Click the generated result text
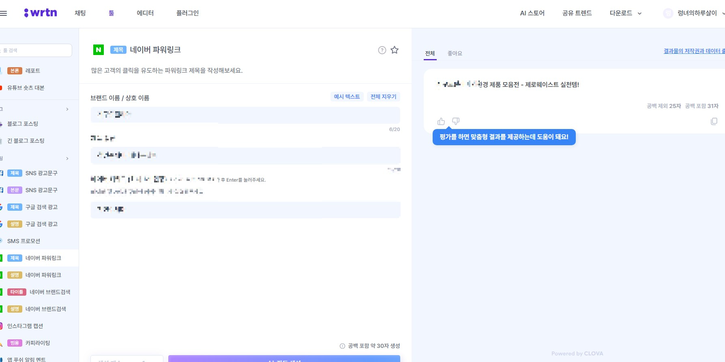 tap(508, 85)
